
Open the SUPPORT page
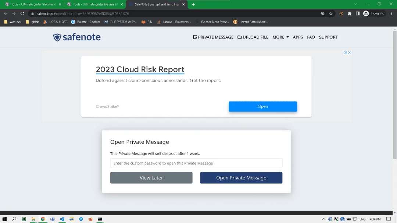328,37
